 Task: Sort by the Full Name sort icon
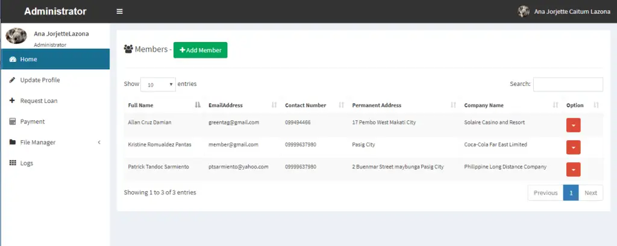point(198,105)
